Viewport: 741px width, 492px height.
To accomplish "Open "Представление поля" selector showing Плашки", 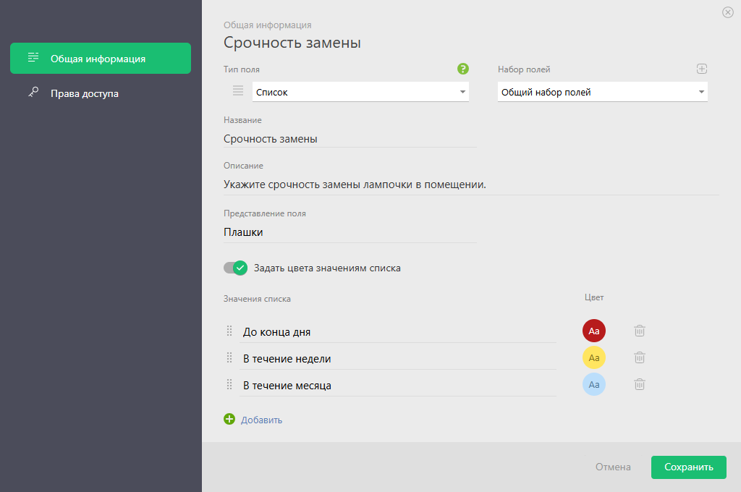I will (x=350, y=232).
